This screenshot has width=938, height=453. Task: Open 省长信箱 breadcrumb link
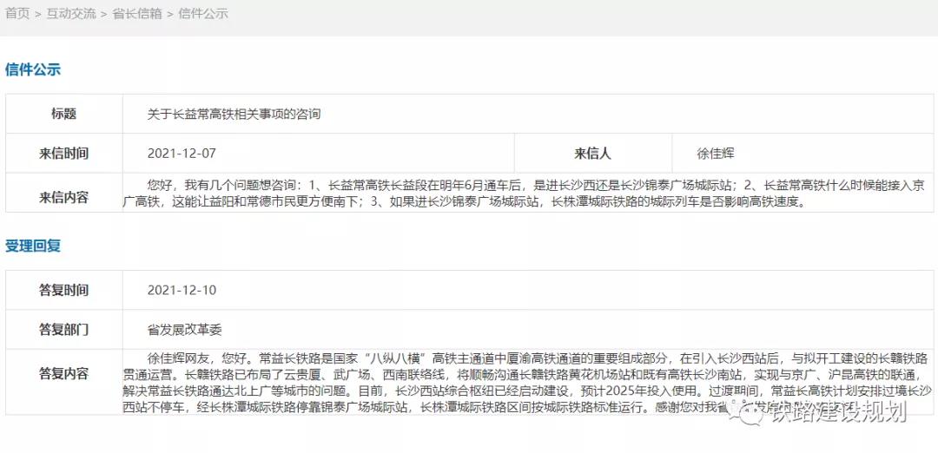click(137, 14)
